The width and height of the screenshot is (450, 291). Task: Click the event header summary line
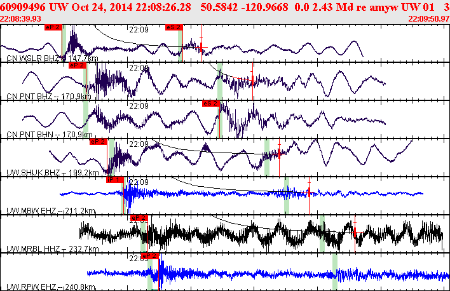tap(225, 6)
